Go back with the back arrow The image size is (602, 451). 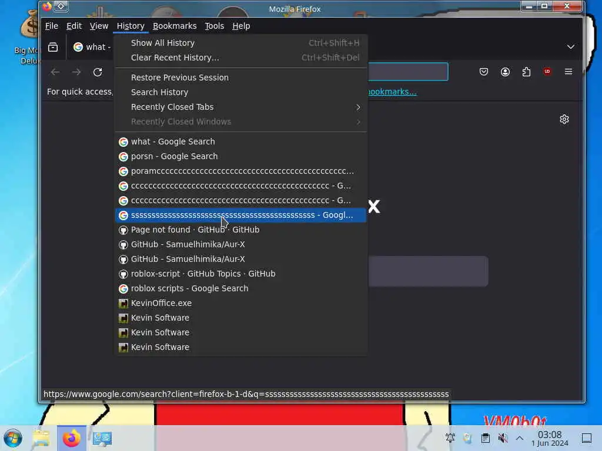pyautogui.click(x=55, y=72)
